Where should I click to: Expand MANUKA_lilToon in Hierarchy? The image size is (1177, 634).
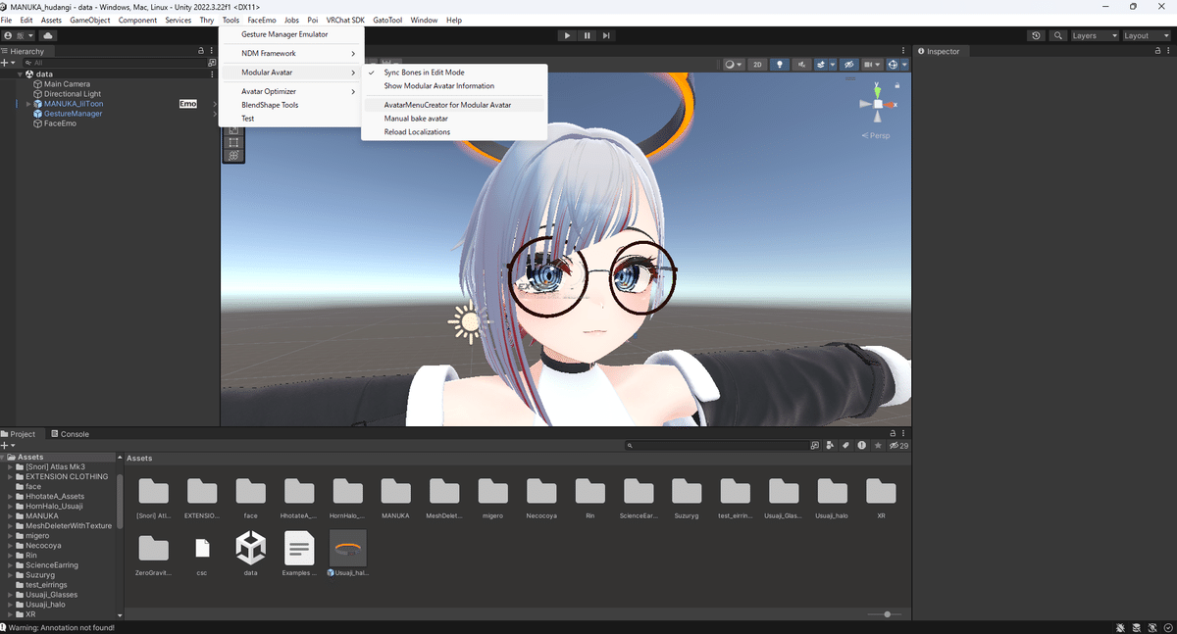tap(28, 104)
